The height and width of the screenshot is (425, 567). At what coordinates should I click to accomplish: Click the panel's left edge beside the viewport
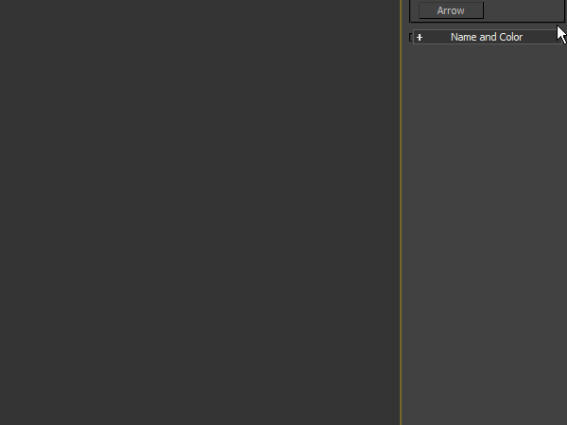tap(404, 236)
